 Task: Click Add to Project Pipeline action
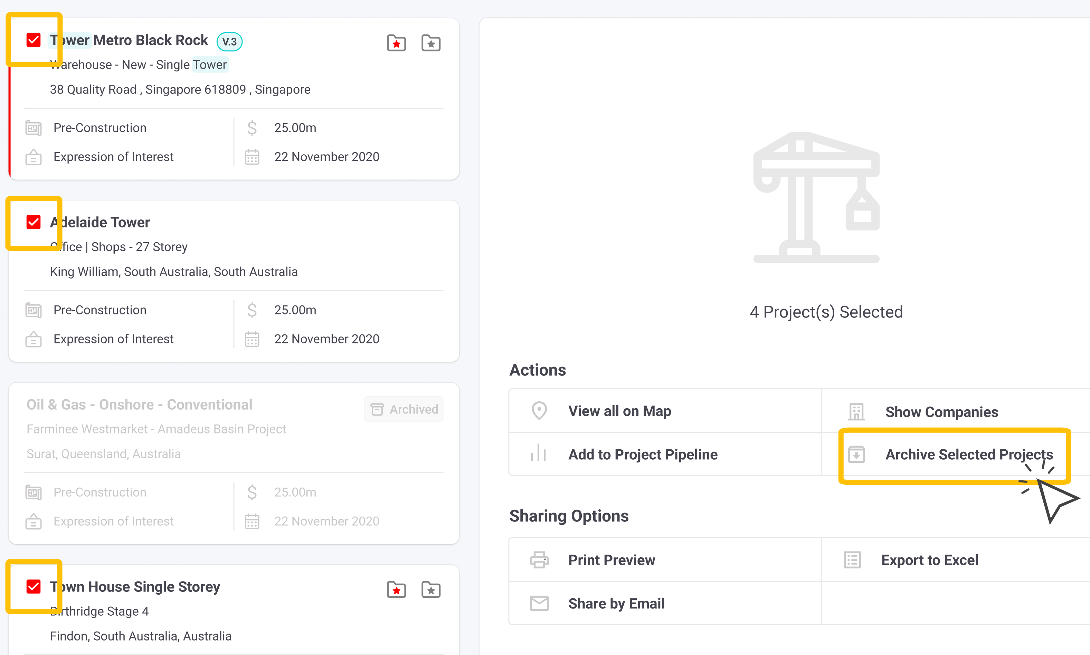pyautogui.click(x=642, y=454)
